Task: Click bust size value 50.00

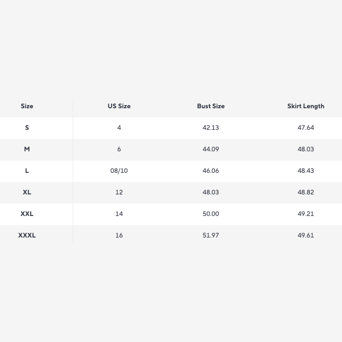Action: click(x=211, y=214)
